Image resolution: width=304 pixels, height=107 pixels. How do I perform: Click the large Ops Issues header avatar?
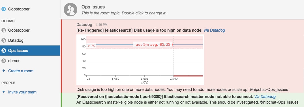coord(70,10)
